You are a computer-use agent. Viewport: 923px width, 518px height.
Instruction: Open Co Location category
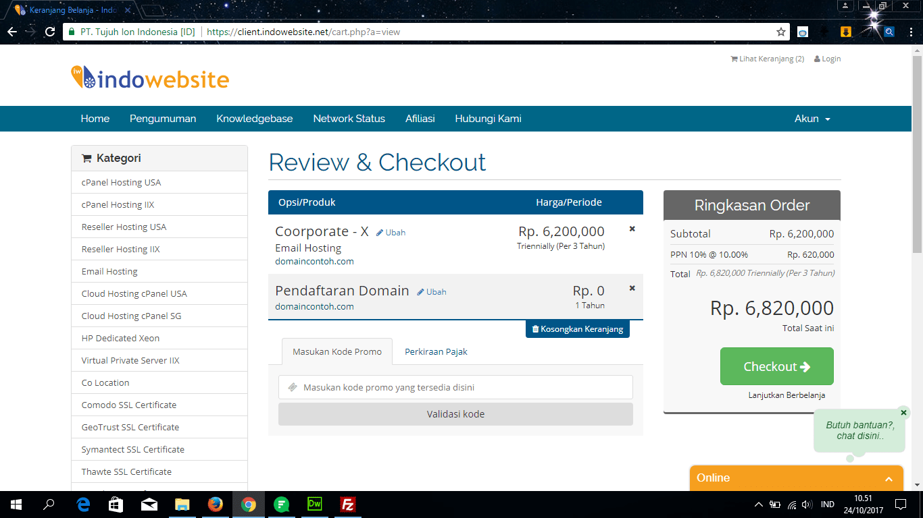159,382
